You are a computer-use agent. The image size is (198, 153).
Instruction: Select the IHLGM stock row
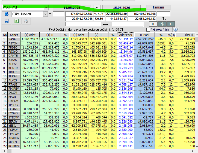point(99,93)
